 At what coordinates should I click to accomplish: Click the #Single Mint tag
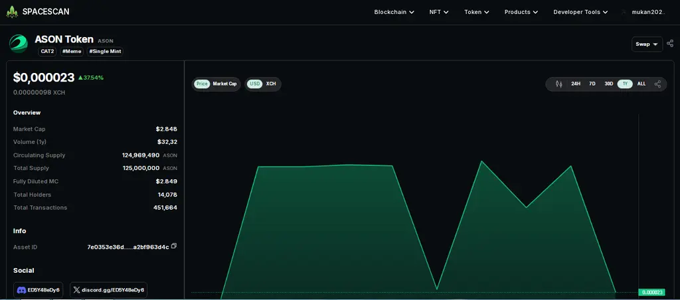pos(106,52)
